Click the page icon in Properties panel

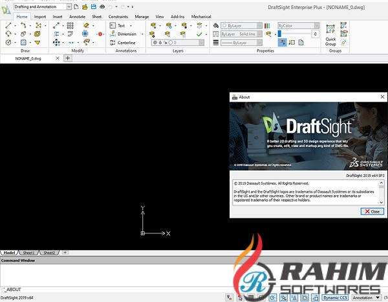(x=301, y=43)
